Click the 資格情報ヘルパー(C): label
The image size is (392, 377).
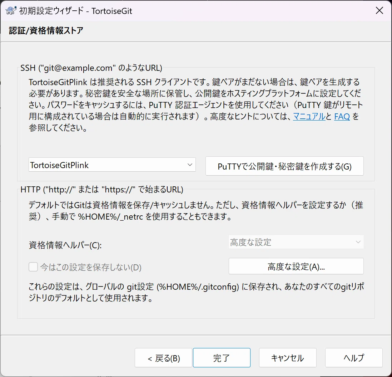(65, 245)
